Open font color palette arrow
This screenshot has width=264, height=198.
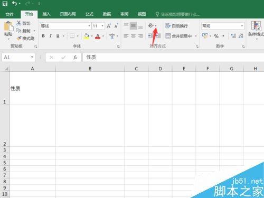(103, 36)
